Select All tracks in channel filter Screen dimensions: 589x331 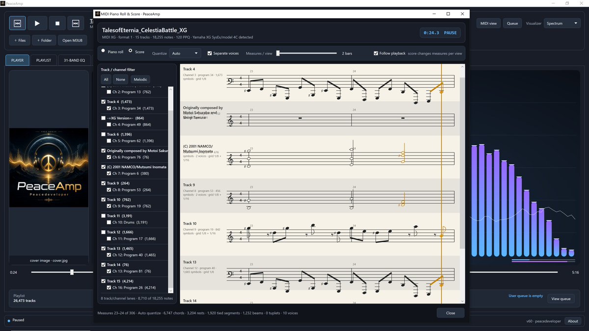point(106,79)
